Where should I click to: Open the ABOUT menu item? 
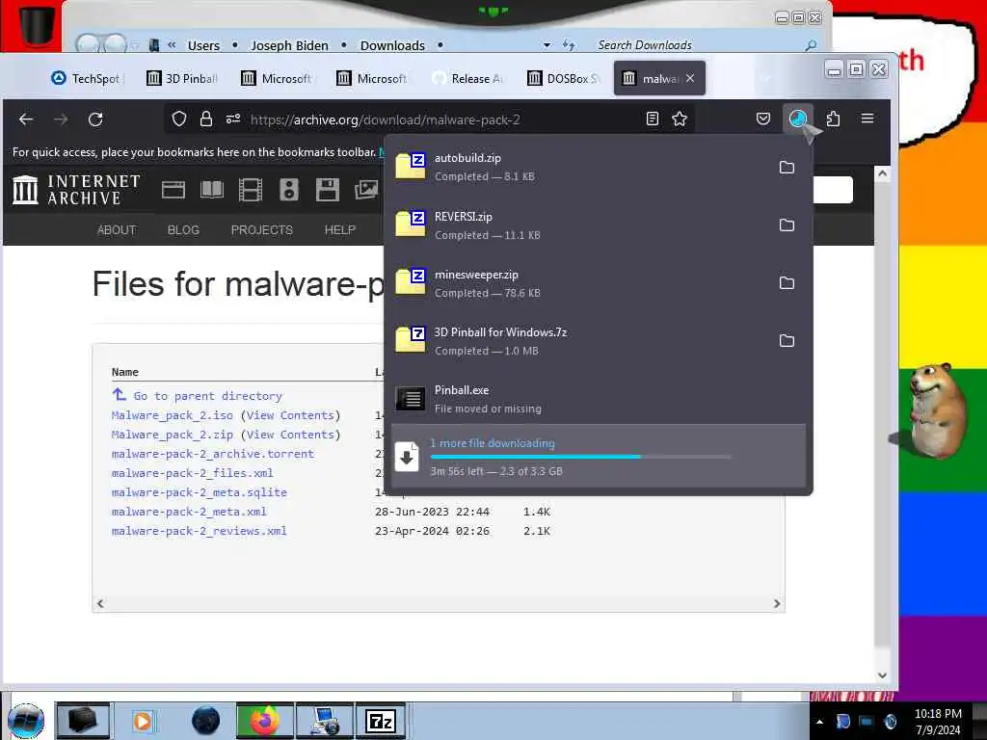[x=117, y=229]
